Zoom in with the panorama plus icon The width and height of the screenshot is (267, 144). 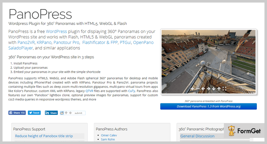192,89
